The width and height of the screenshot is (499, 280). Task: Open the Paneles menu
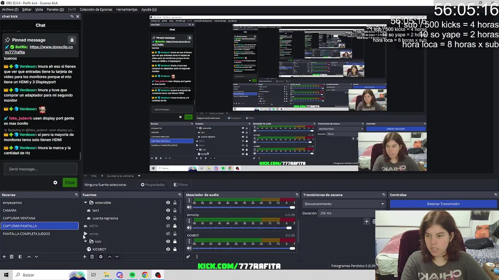(55, 9)
